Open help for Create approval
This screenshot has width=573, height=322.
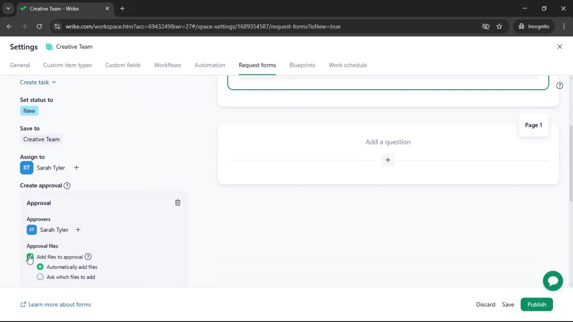pos(67,186)
